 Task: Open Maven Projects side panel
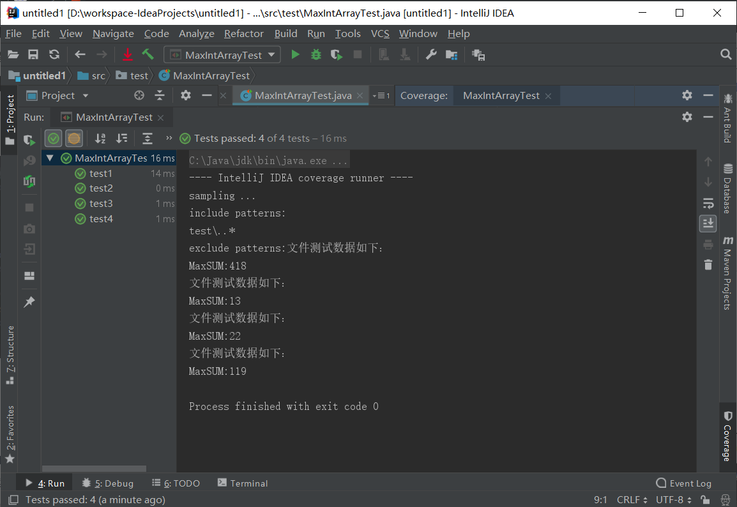(727, 273)
